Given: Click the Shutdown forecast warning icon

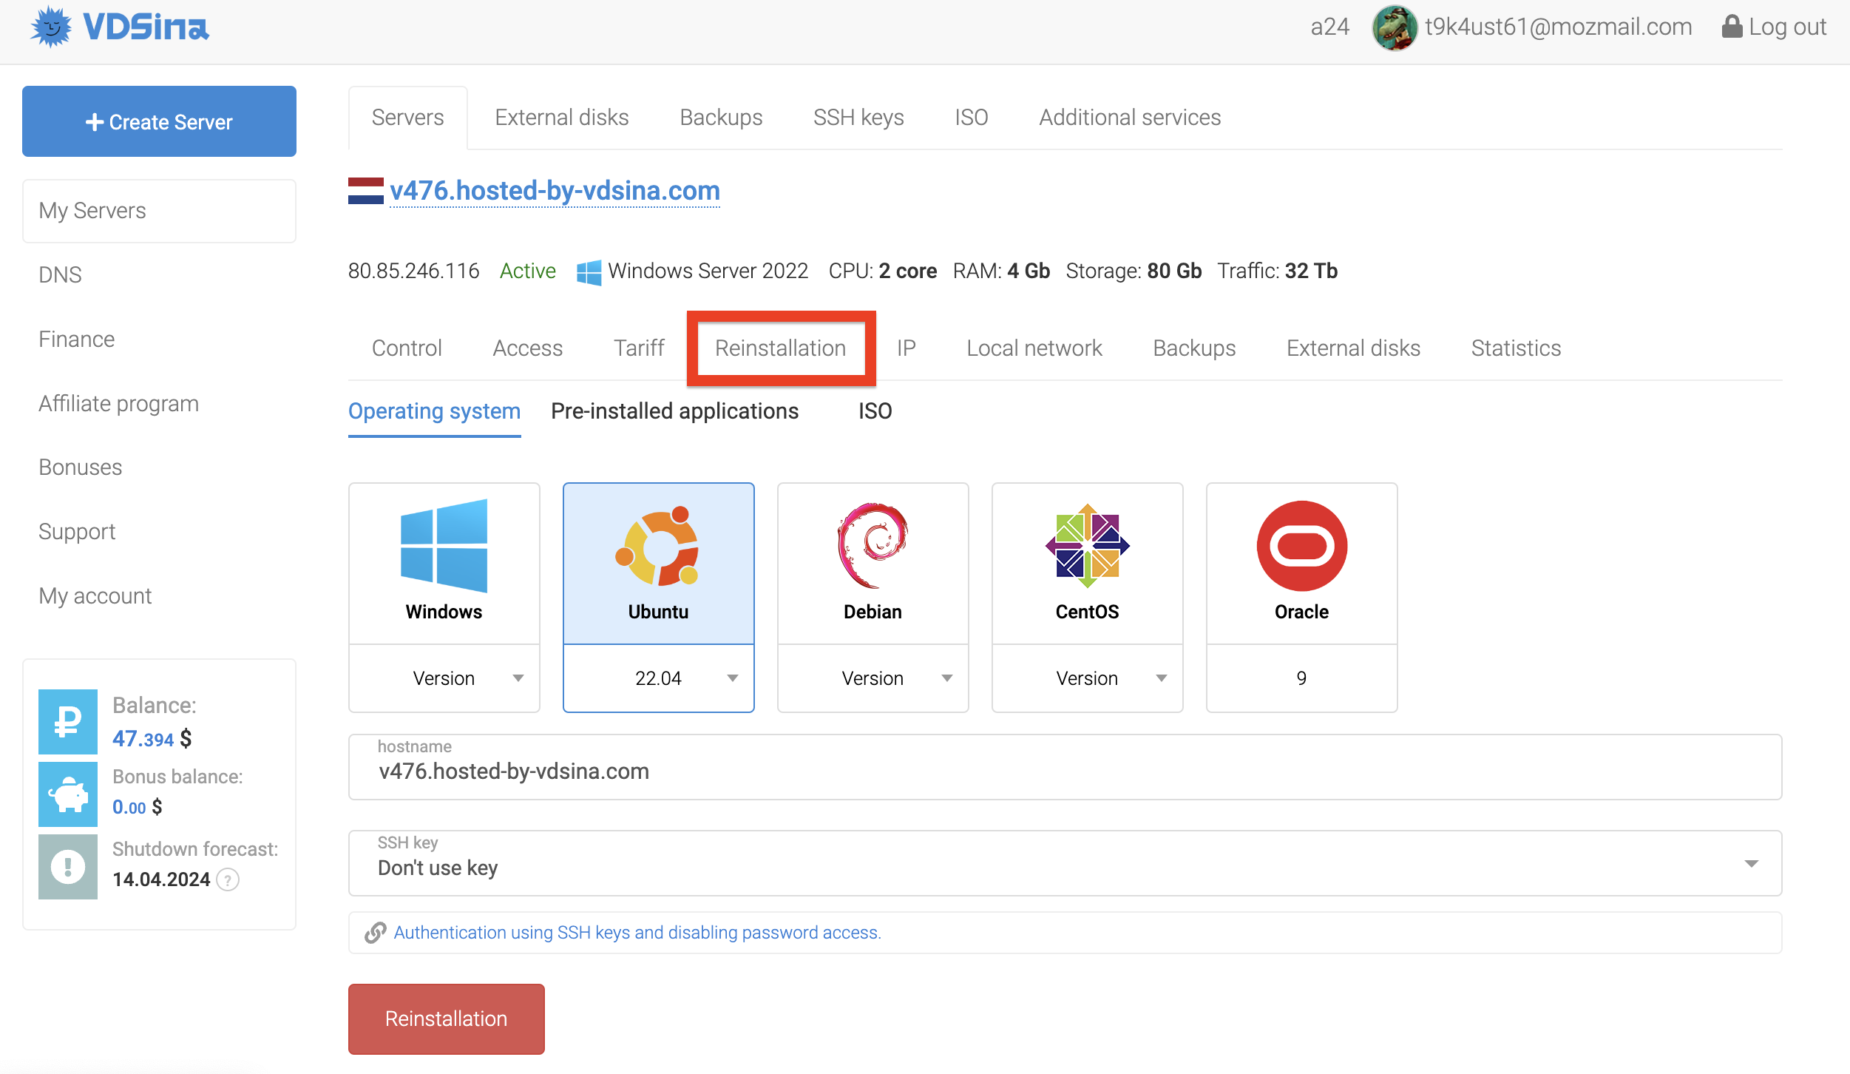Looking at the screenshot, I should tap(68, 866).
